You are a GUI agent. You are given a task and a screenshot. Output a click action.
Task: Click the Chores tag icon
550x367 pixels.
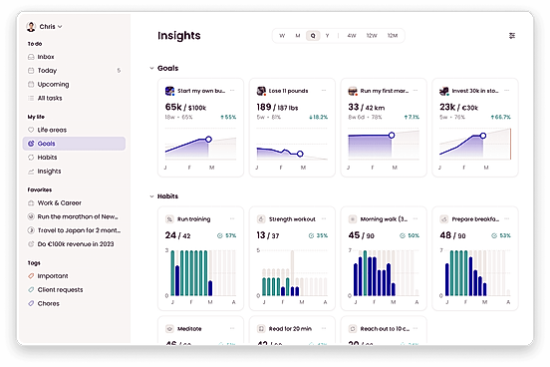pyautogui.click(x=31, y=303)
